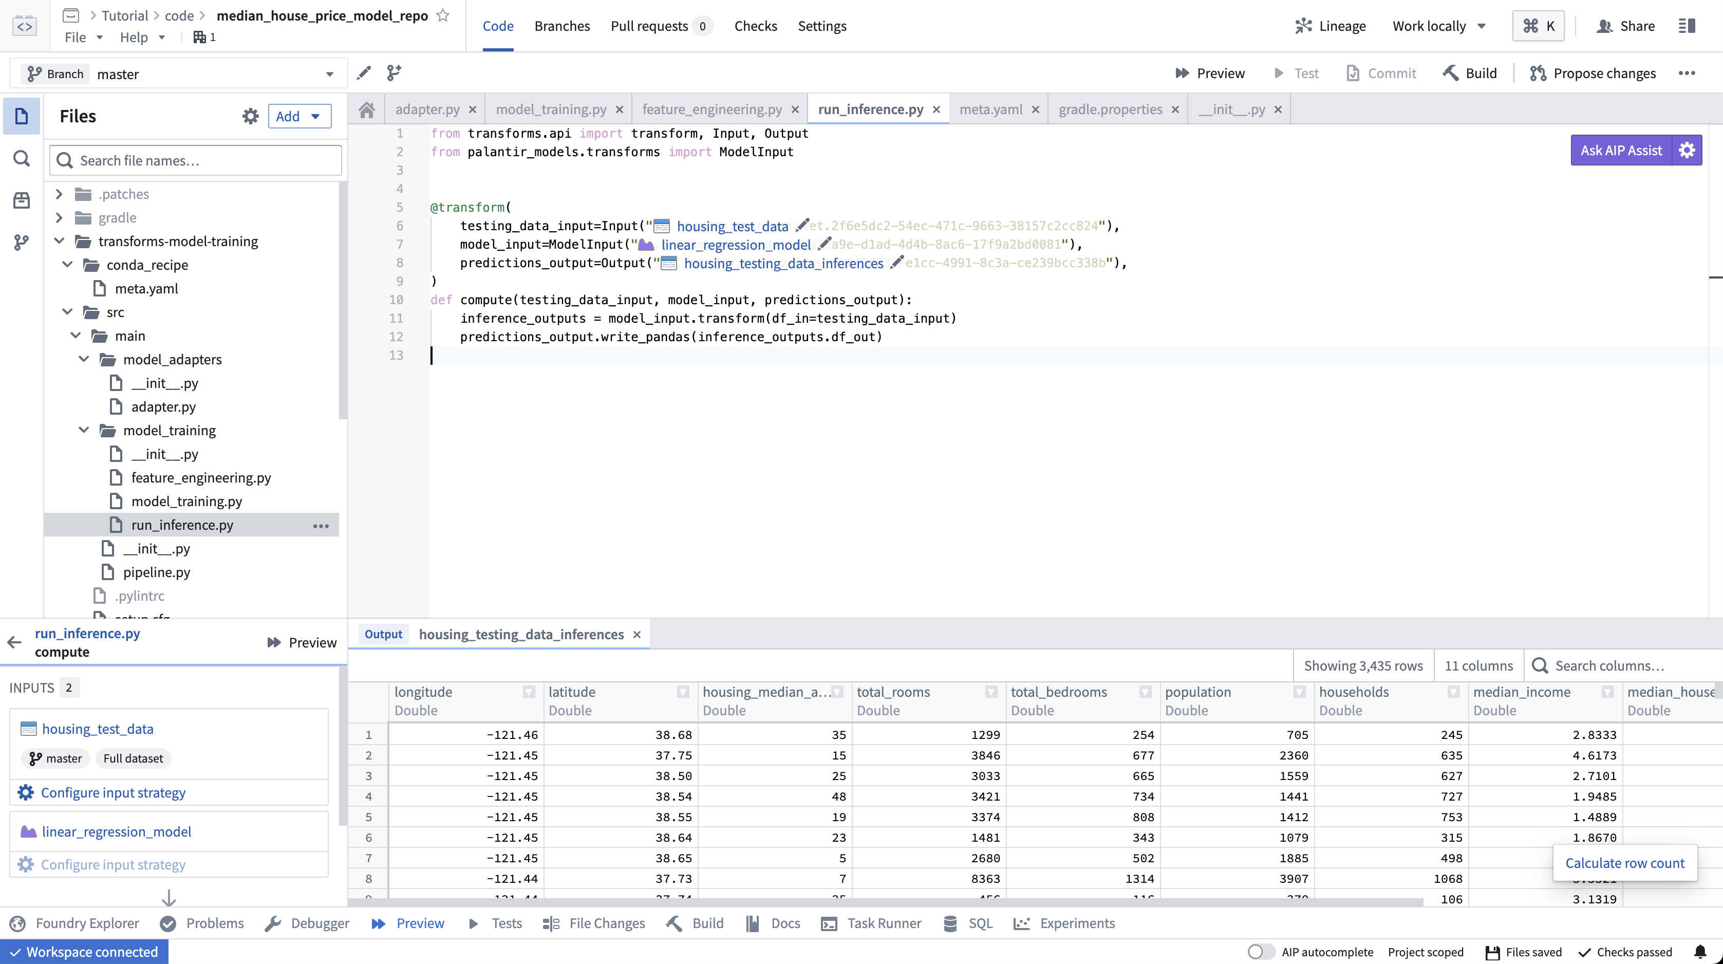Expand the gradle folder
This screenshot has width=1723, height=964.
point(59,217)
